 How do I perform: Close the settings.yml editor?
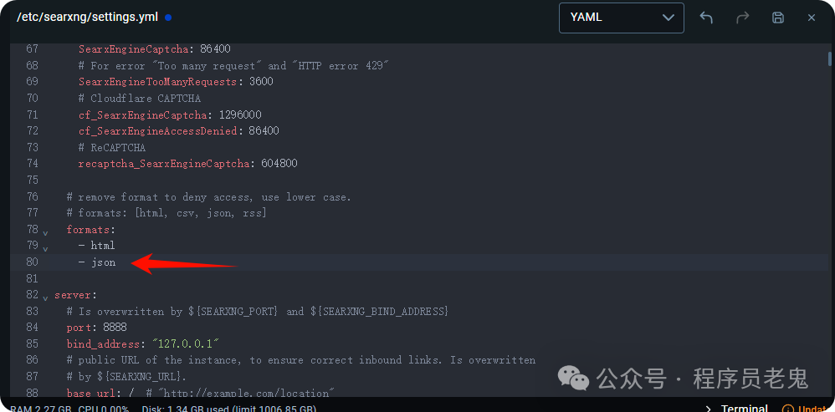[812, 18]
